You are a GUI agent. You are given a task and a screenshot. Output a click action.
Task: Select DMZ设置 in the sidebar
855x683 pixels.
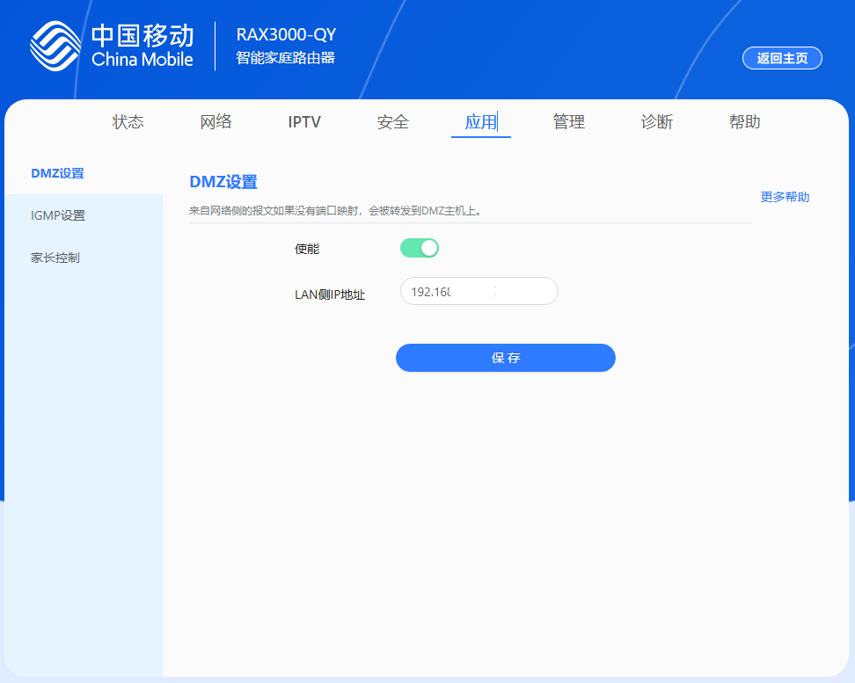coord(58,173)
